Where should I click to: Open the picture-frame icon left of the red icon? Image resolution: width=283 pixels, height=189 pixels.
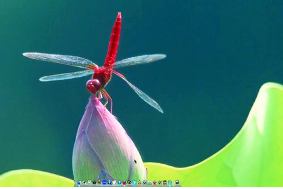click(150, 182)
